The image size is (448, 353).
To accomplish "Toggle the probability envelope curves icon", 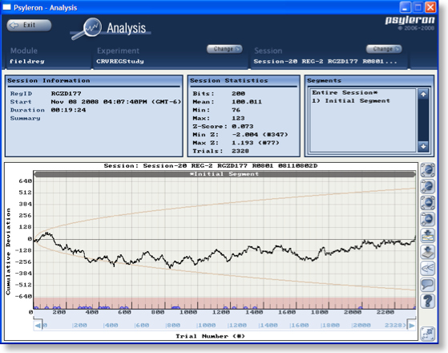I will click(427, 268).
